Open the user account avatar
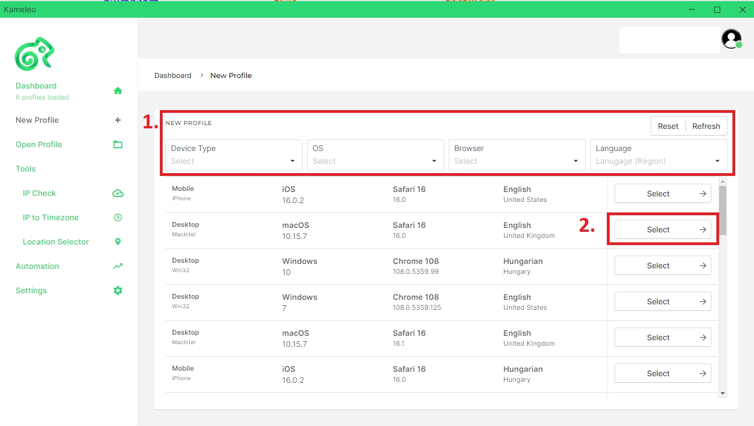The width and height of the screenshot is (754, 426). [x=731, y=39]
